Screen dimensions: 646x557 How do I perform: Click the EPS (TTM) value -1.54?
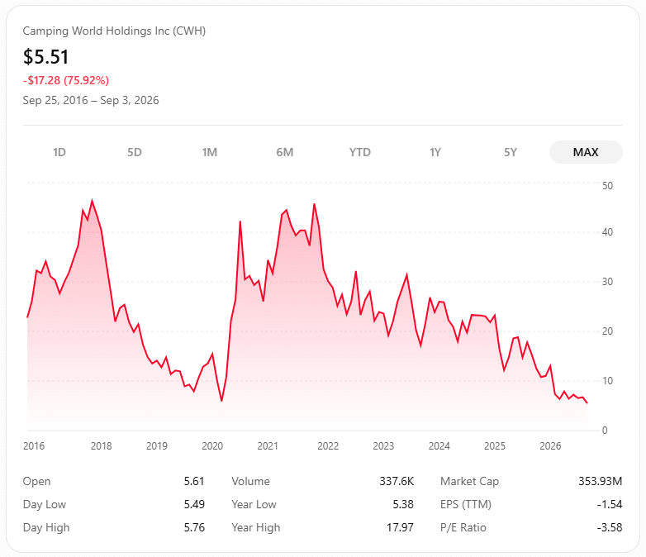click(x=610, y=504)
